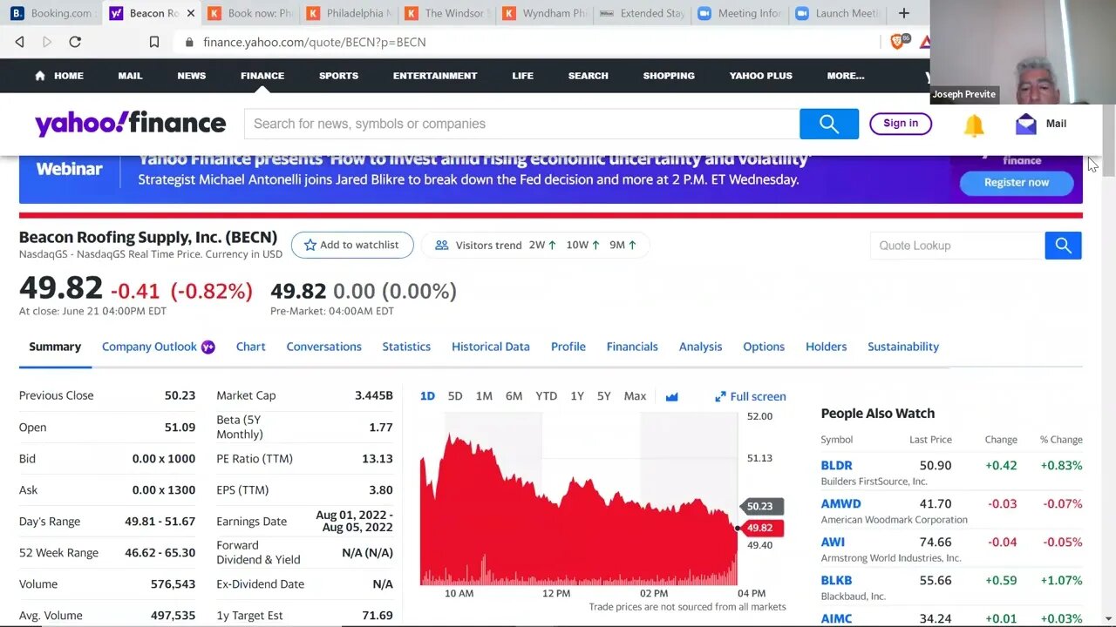Image resolution: width=1116 pixels, height=627 pixels.
Task: Open Holders tab
Action: (x=826, y=347)
